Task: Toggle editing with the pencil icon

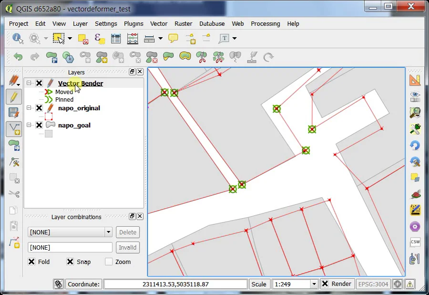Action: click(14, 97)
